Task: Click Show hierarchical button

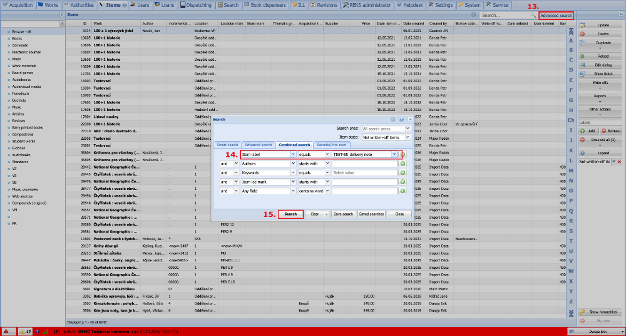Action: point(600,312)
